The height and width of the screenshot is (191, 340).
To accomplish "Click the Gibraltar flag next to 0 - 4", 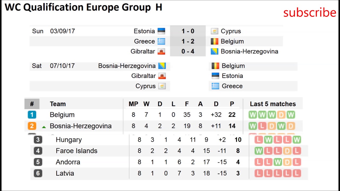I will pos(161,51).
